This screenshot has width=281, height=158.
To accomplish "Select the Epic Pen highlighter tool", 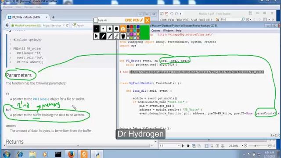I will point(110,36).
